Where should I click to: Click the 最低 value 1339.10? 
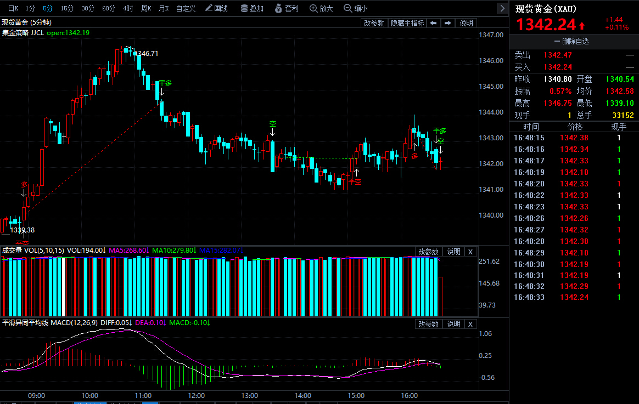(x=619, y=104)
